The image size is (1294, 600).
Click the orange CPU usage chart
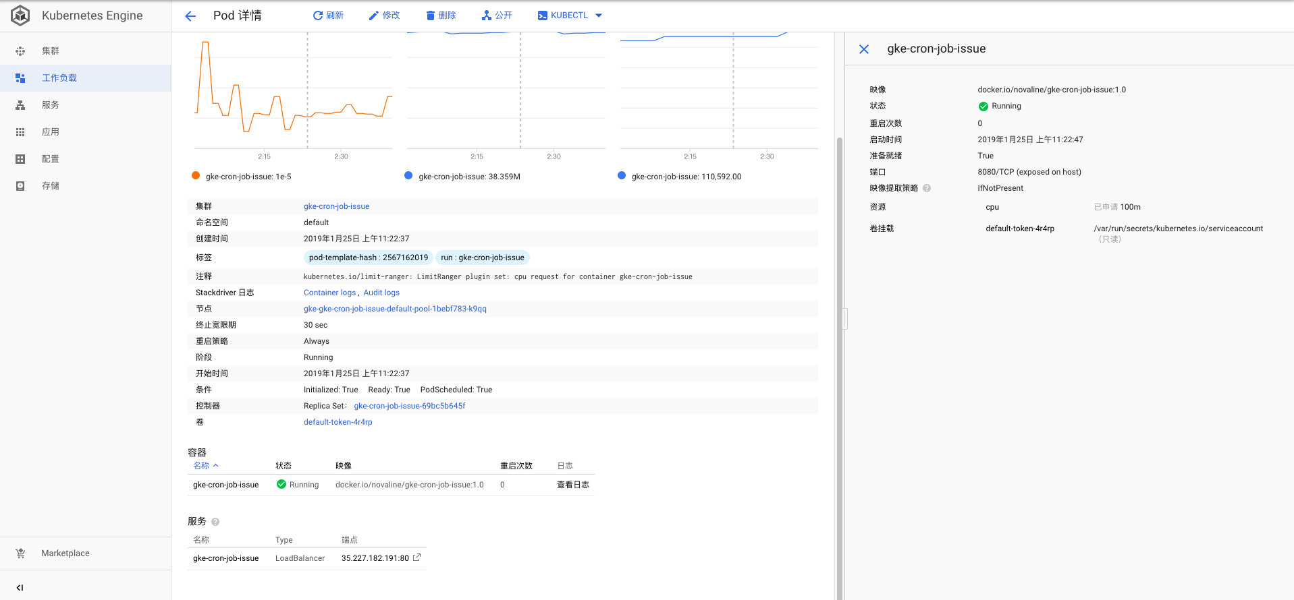click(x=294, y=91)
